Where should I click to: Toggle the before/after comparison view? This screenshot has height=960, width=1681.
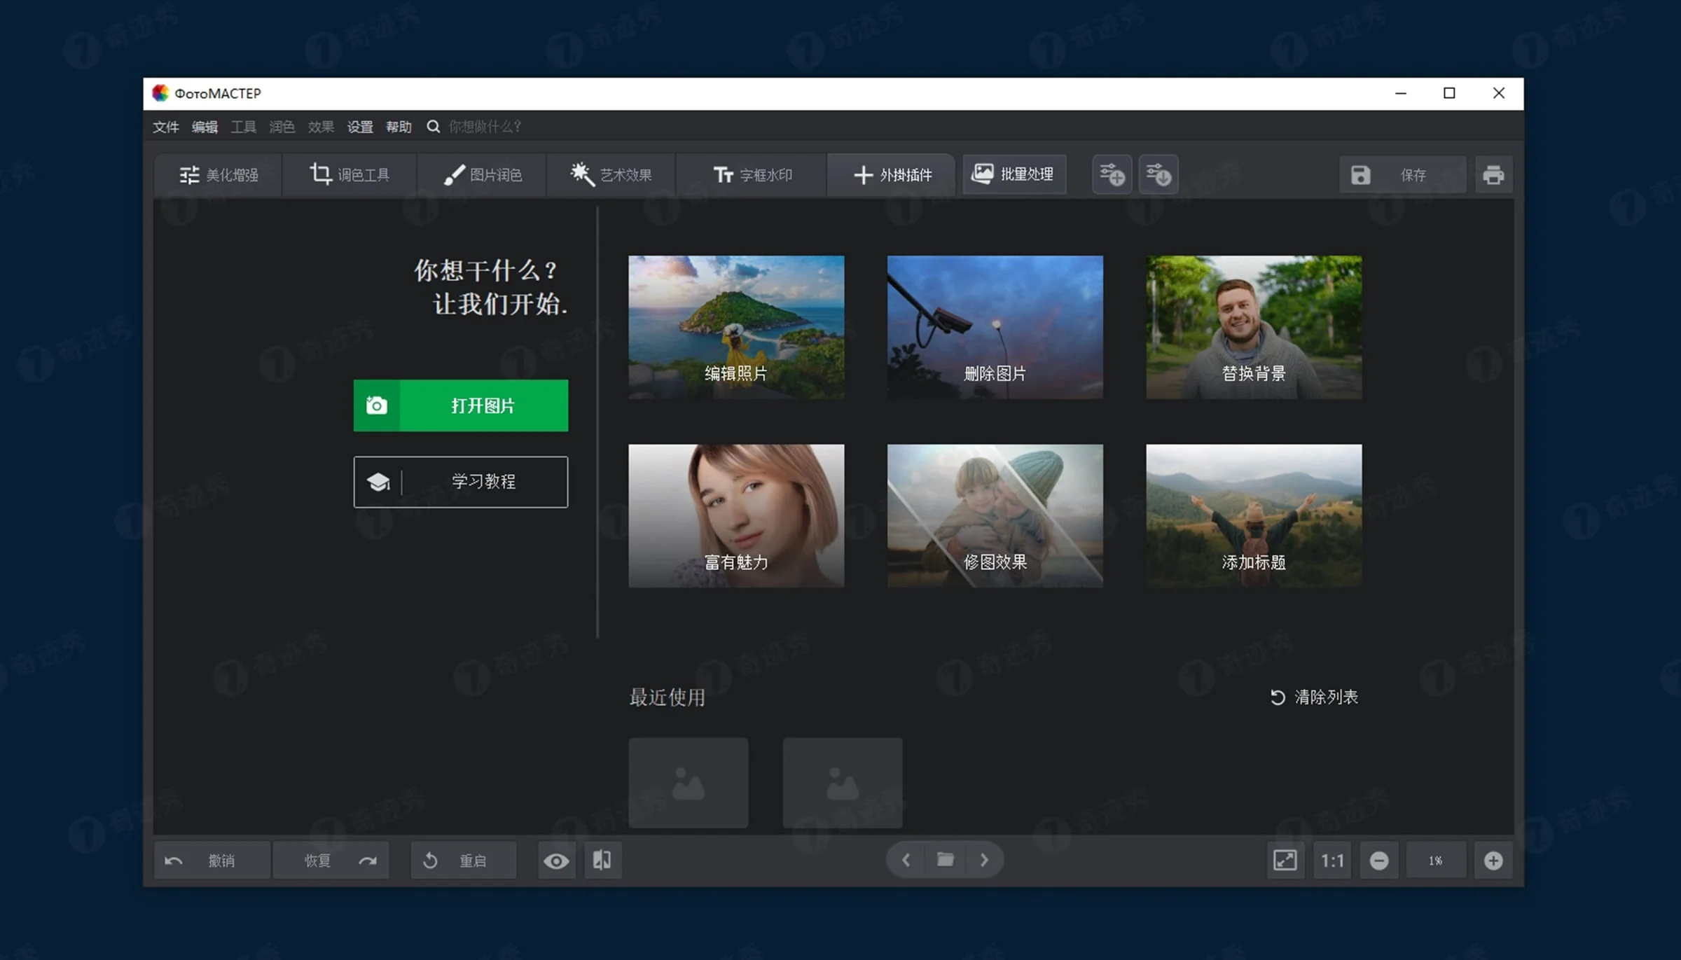click(602, 860)
